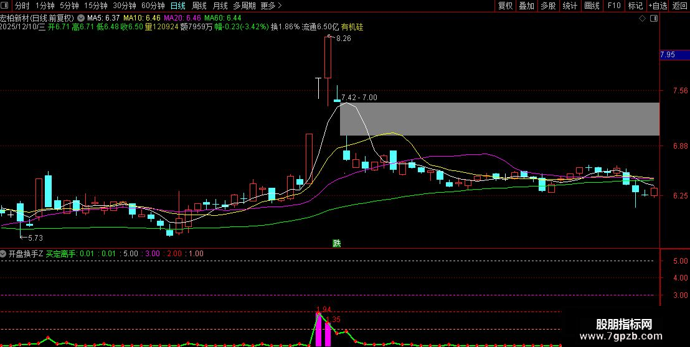Image resolution: width=690 pixels, height=347 pixels.
Task: Open the MA indicator settings chevron
Action: (81, 19)
